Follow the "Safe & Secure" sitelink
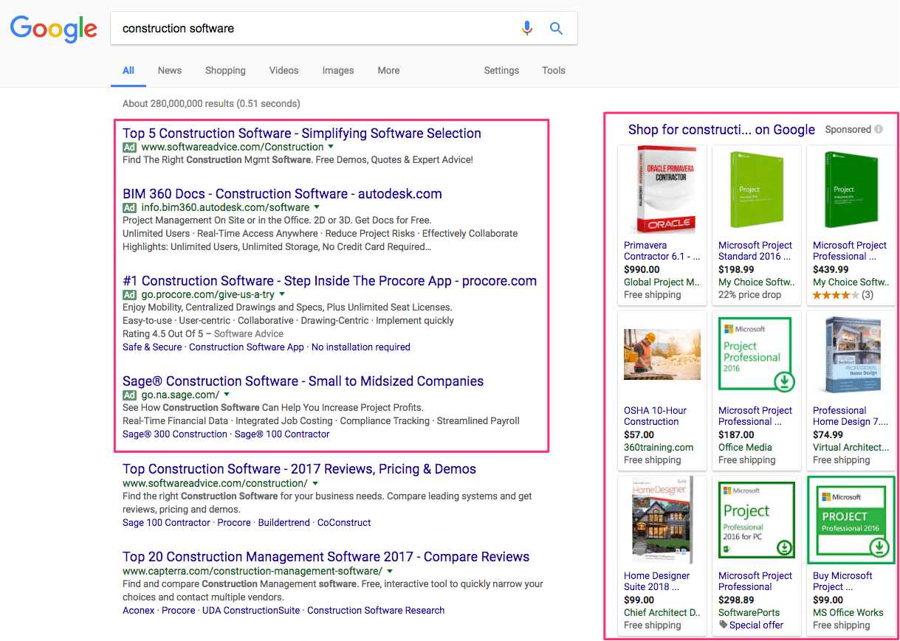 click(152, 347)
